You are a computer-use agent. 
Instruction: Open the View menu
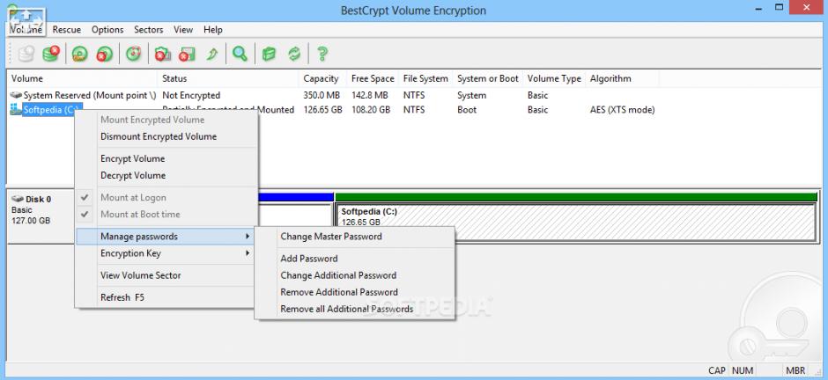click(x=183, y=30)
